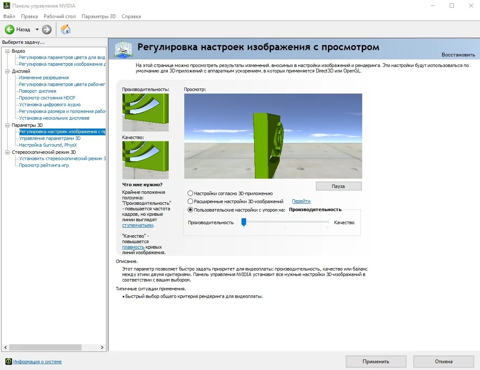Click the Качество end of slider track

(x=327, y=221)
